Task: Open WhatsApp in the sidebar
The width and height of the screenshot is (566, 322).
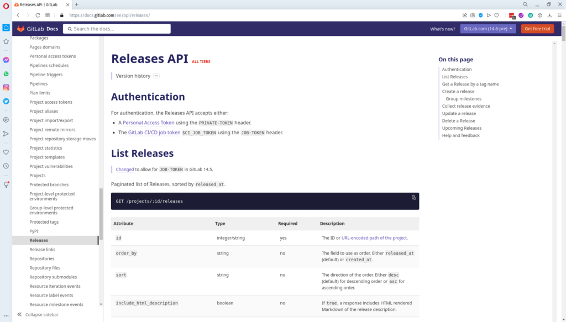Action: coord(6,74)
